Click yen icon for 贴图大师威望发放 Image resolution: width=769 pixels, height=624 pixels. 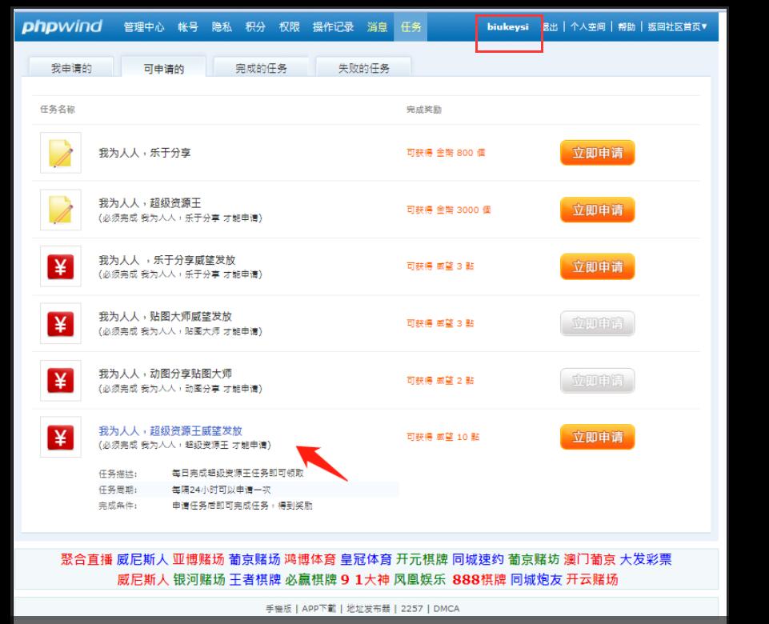point(61,324)
